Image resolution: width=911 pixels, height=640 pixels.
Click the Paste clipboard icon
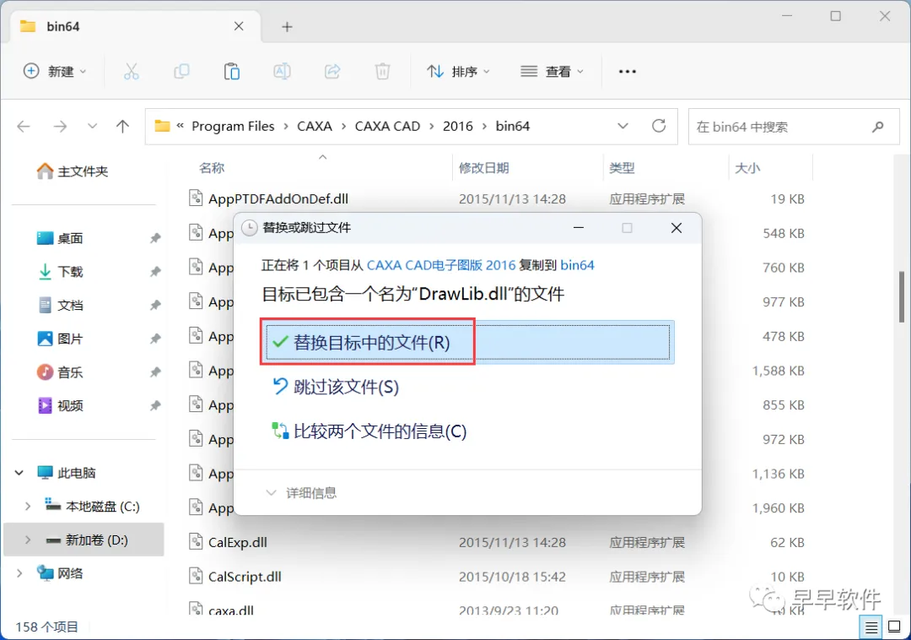232,72
